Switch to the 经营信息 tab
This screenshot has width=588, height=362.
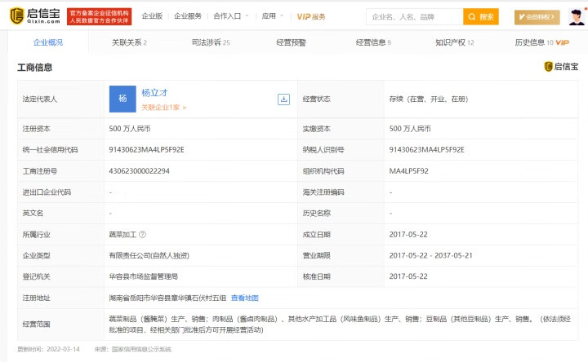[373, 42]
